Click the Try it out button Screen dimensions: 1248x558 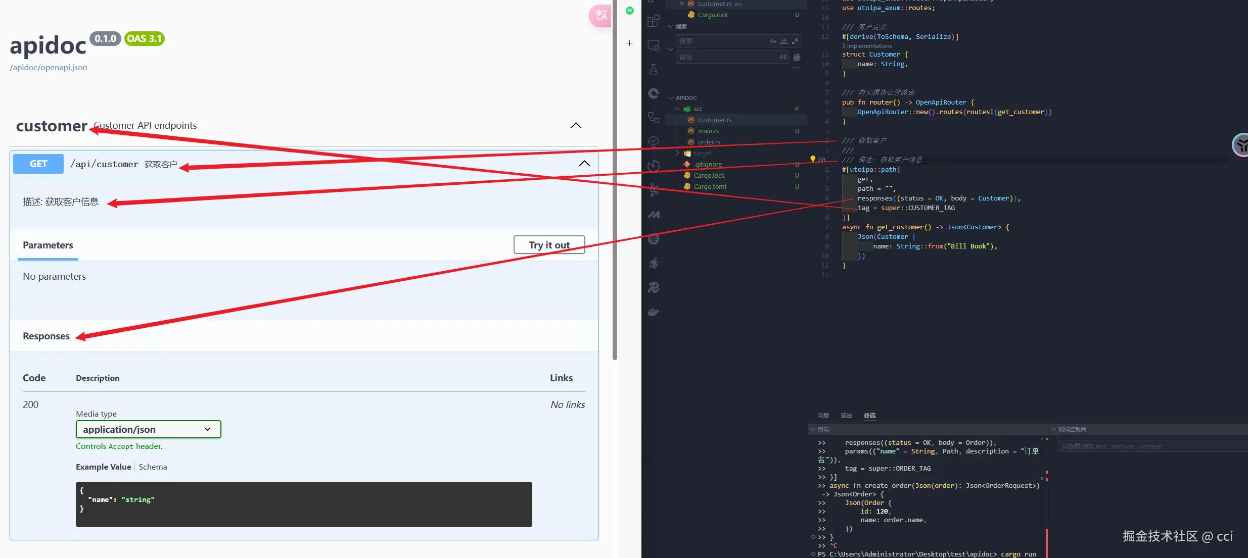[x=549, y=245]
